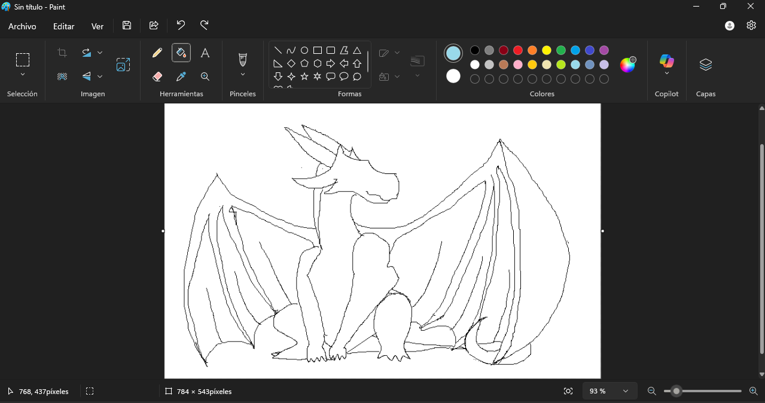Expand the Pinceles brushes dropdown
Screen dimensions: 765x403
pos(243,75)
